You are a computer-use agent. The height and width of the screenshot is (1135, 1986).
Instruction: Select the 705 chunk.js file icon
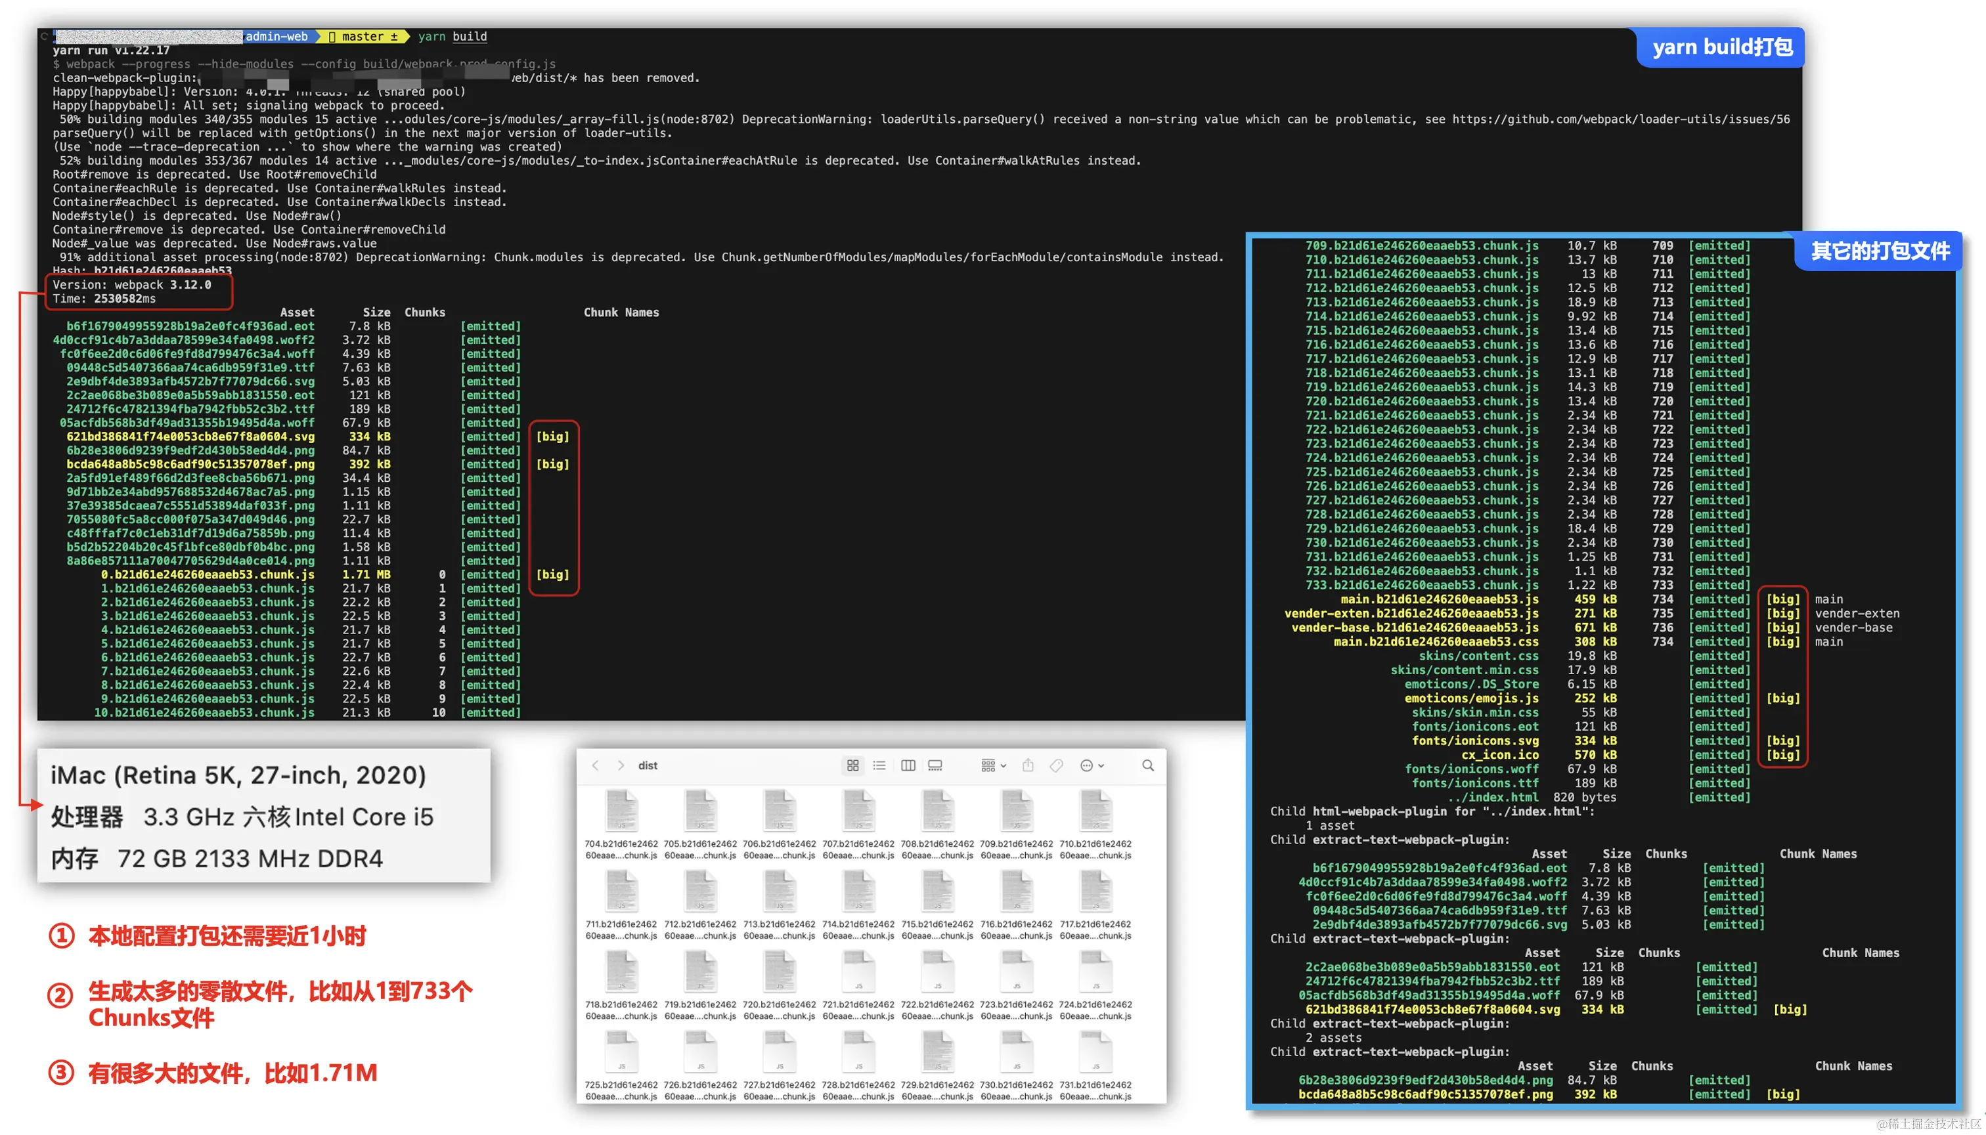pos(700,811)
